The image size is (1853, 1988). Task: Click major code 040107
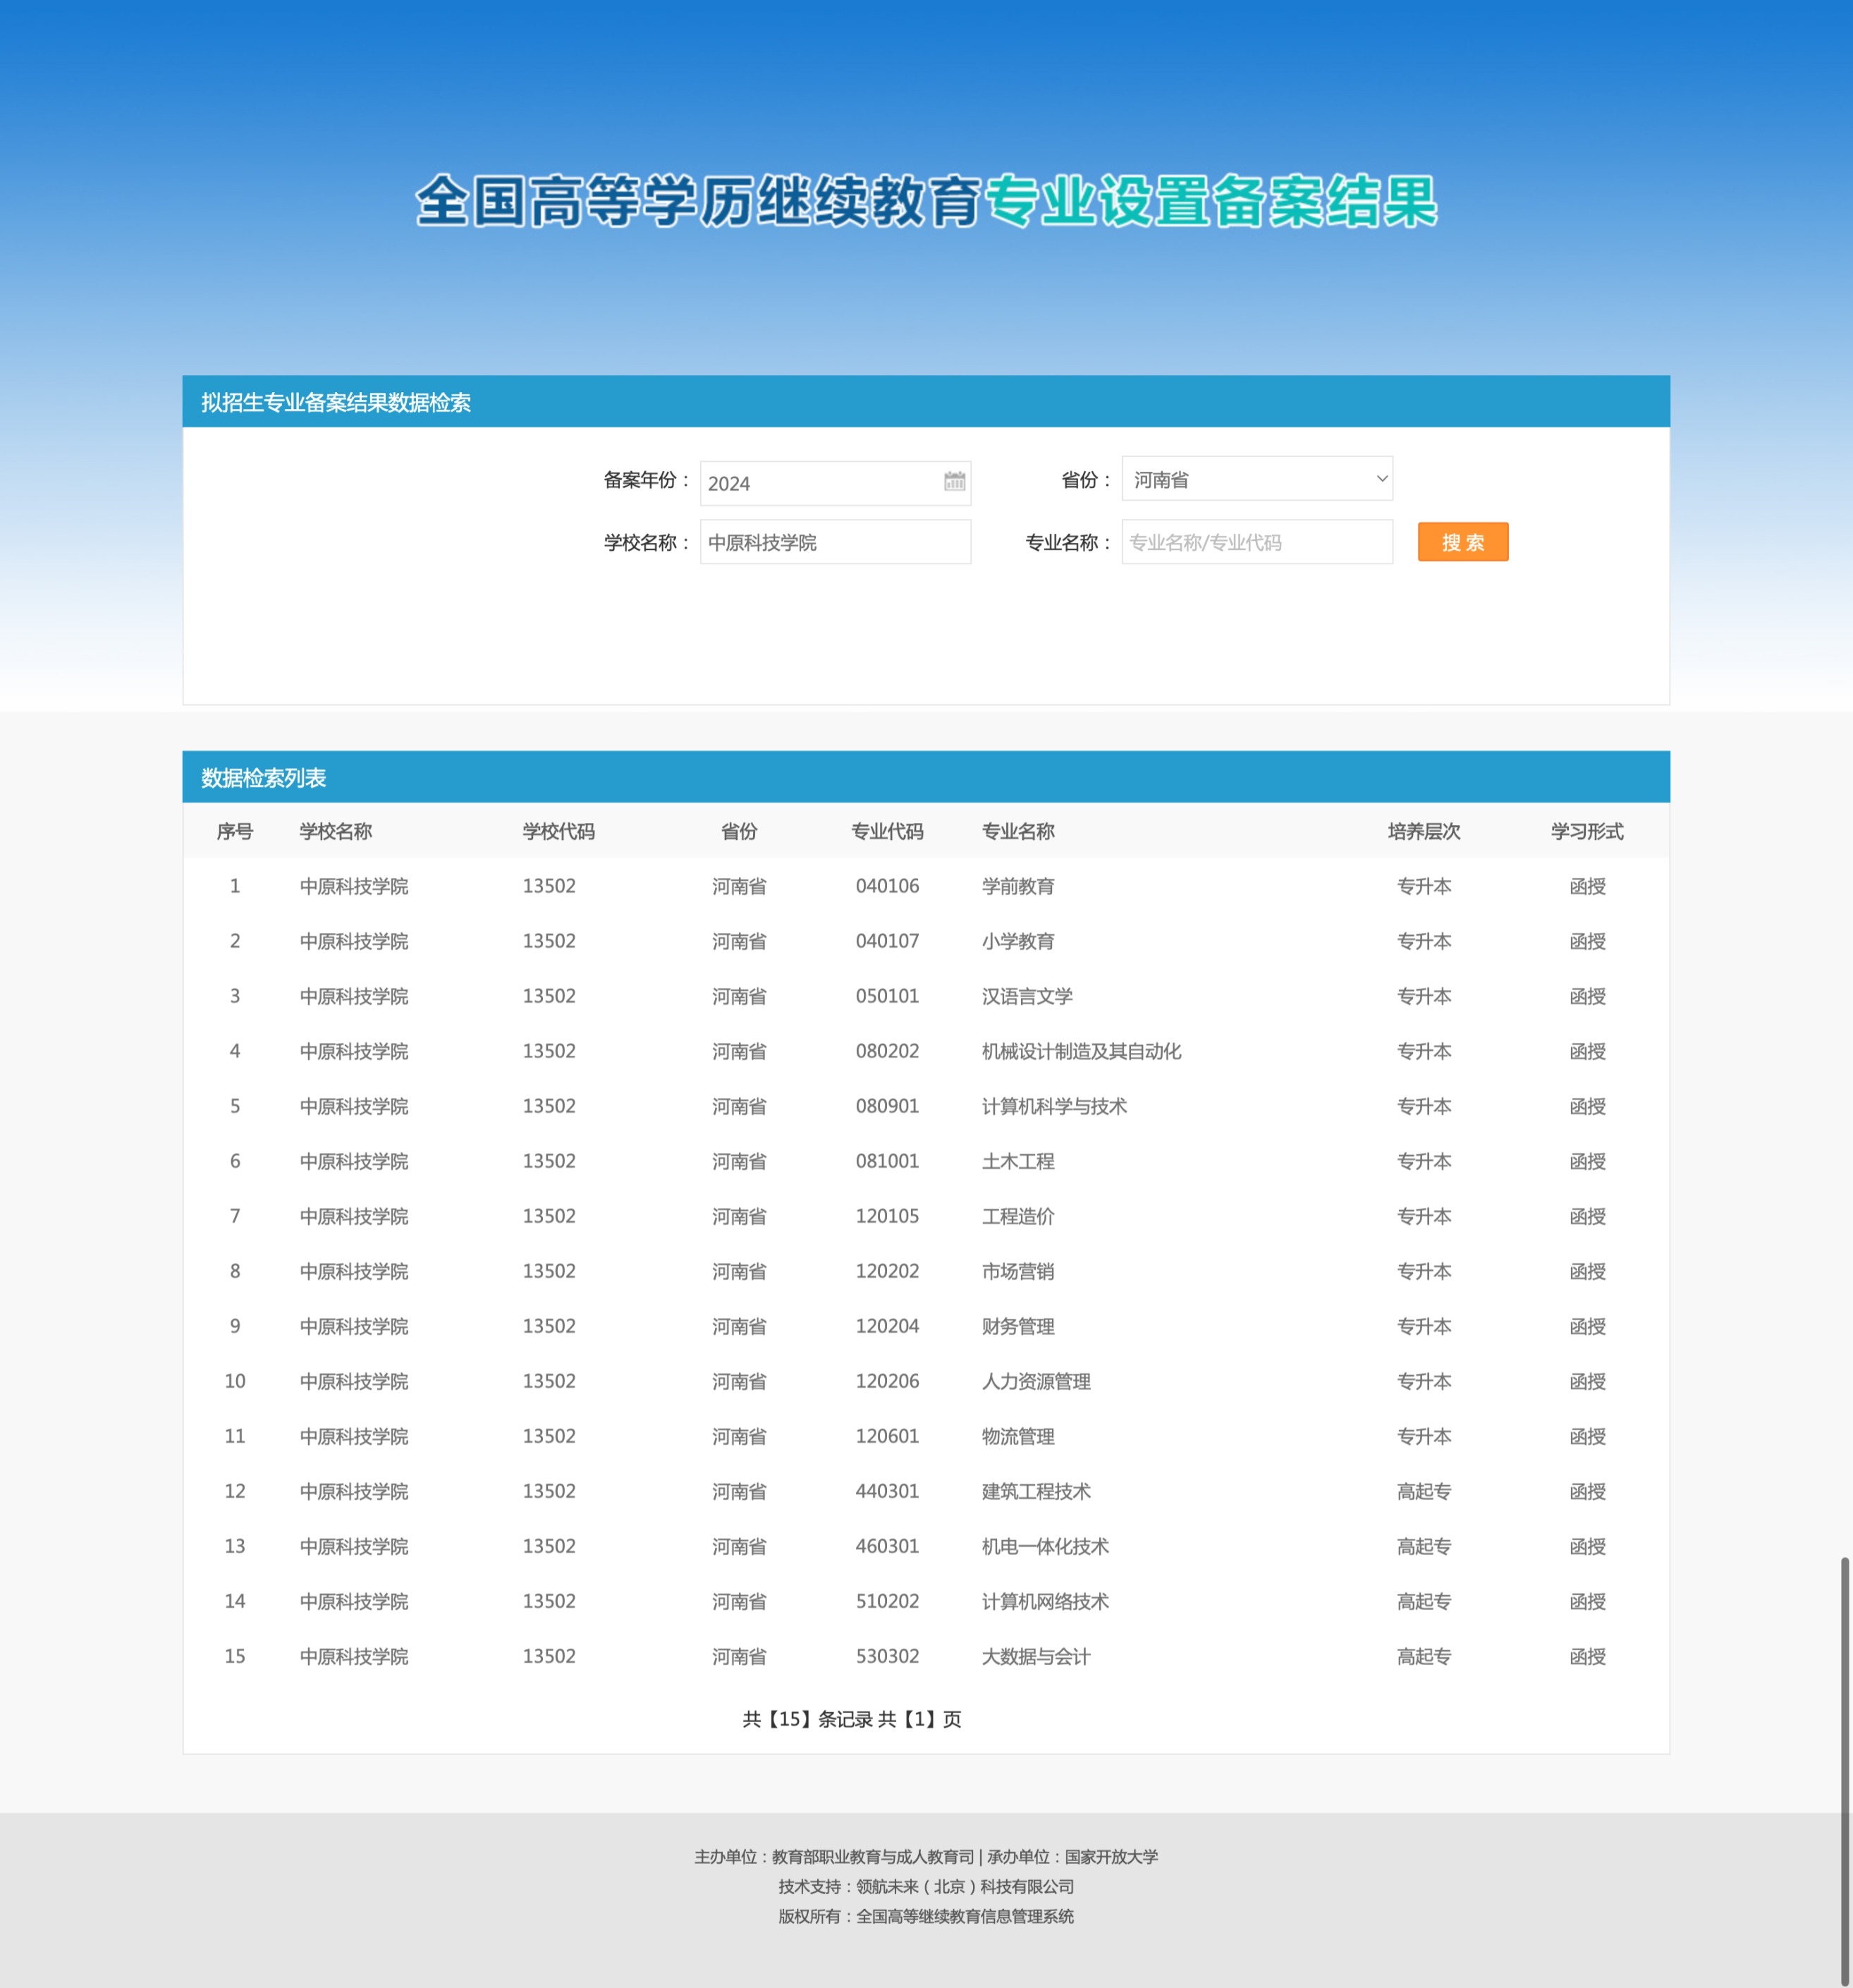click(x=887, y=941)
